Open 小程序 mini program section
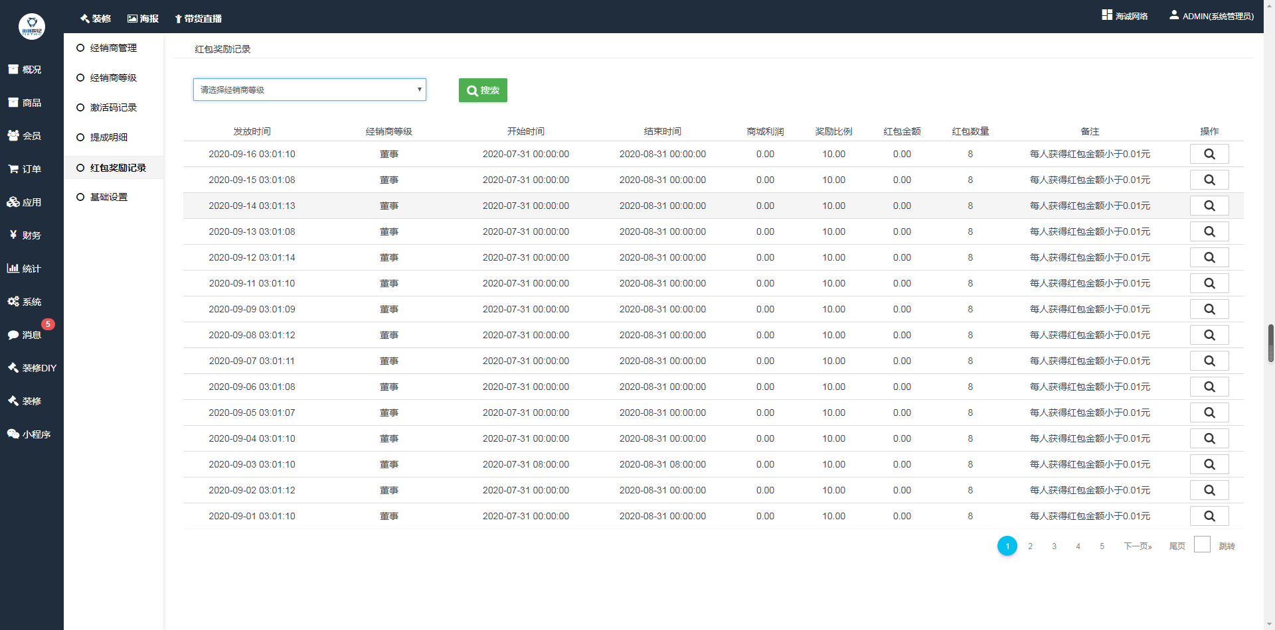The image size is (1275, 630). [x=29, y=434]
